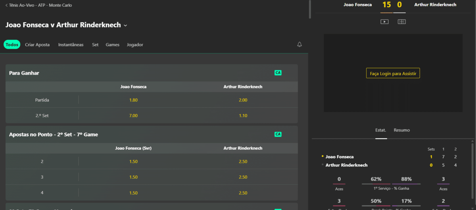Select Arthur Rinderknech point 4 odds 2.50
Screen dimensions: 476x210
coord(243,193)
